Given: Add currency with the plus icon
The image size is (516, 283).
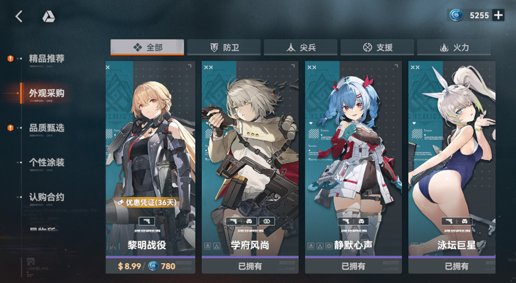Looking at the screenshot, I should point(498,15).
